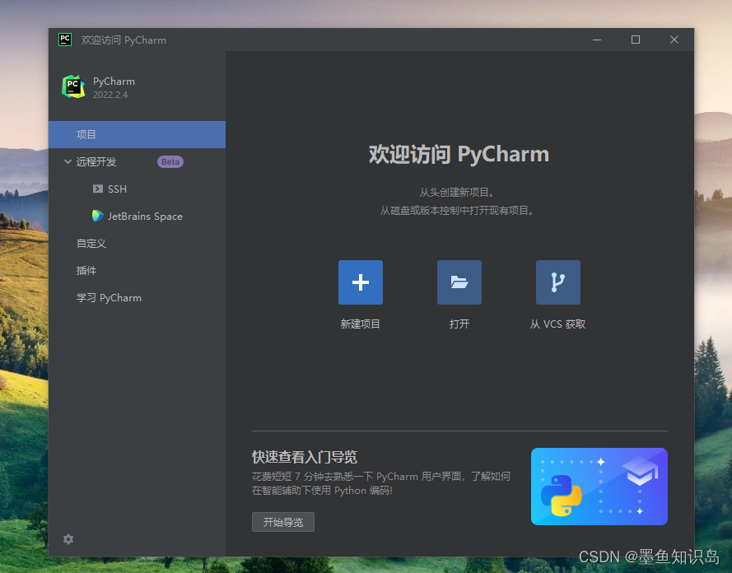The image size is (732, 573).
Task: Click the 2022.2.4 version text
Action: pos(110,95)
